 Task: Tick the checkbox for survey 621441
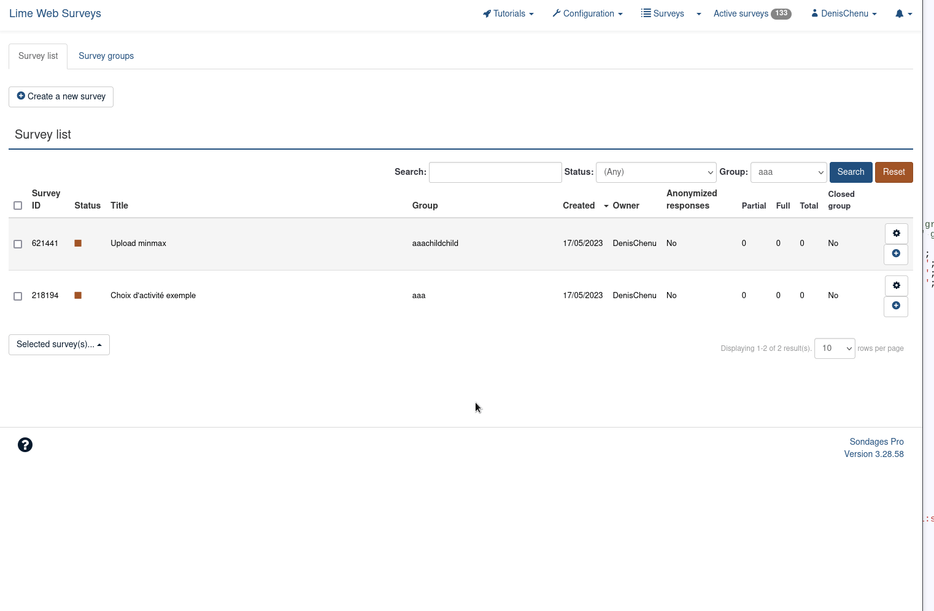[x=18, y=244]
